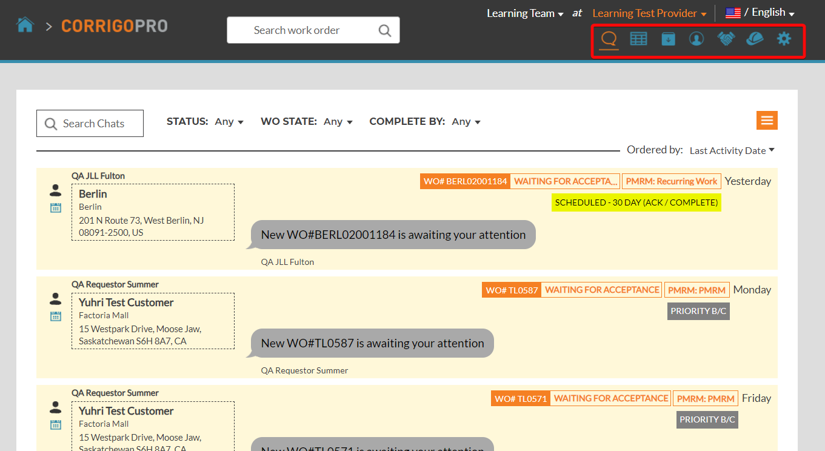
Task: Select the hard hat Cru icon
Action: 754,39
